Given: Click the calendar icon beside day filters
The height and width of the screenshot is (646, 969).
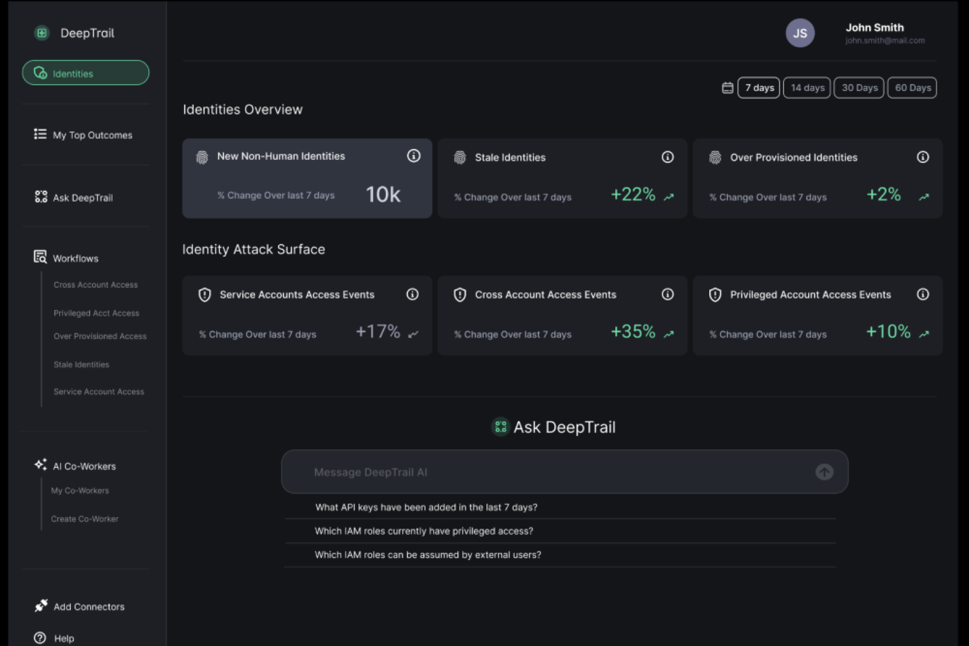Looking at the screenshot, I should pyautogui.click(x=727, y=88).
